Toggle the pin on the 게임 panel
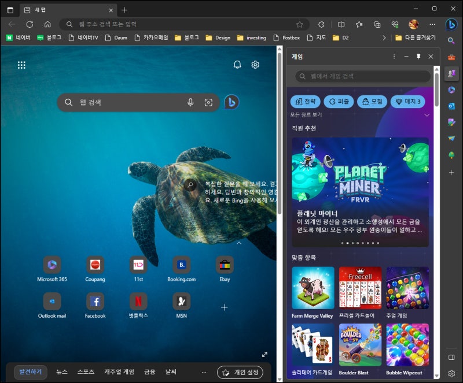 coord(418,56)
